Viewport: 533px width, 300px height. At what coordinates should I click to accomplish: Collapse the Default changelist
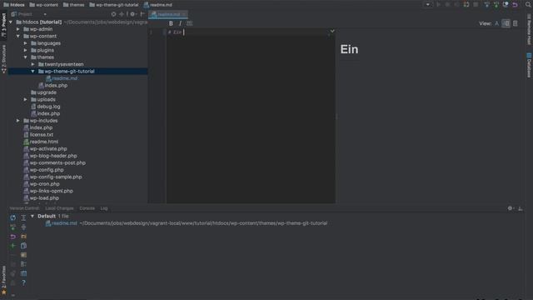tap(32, 217)
